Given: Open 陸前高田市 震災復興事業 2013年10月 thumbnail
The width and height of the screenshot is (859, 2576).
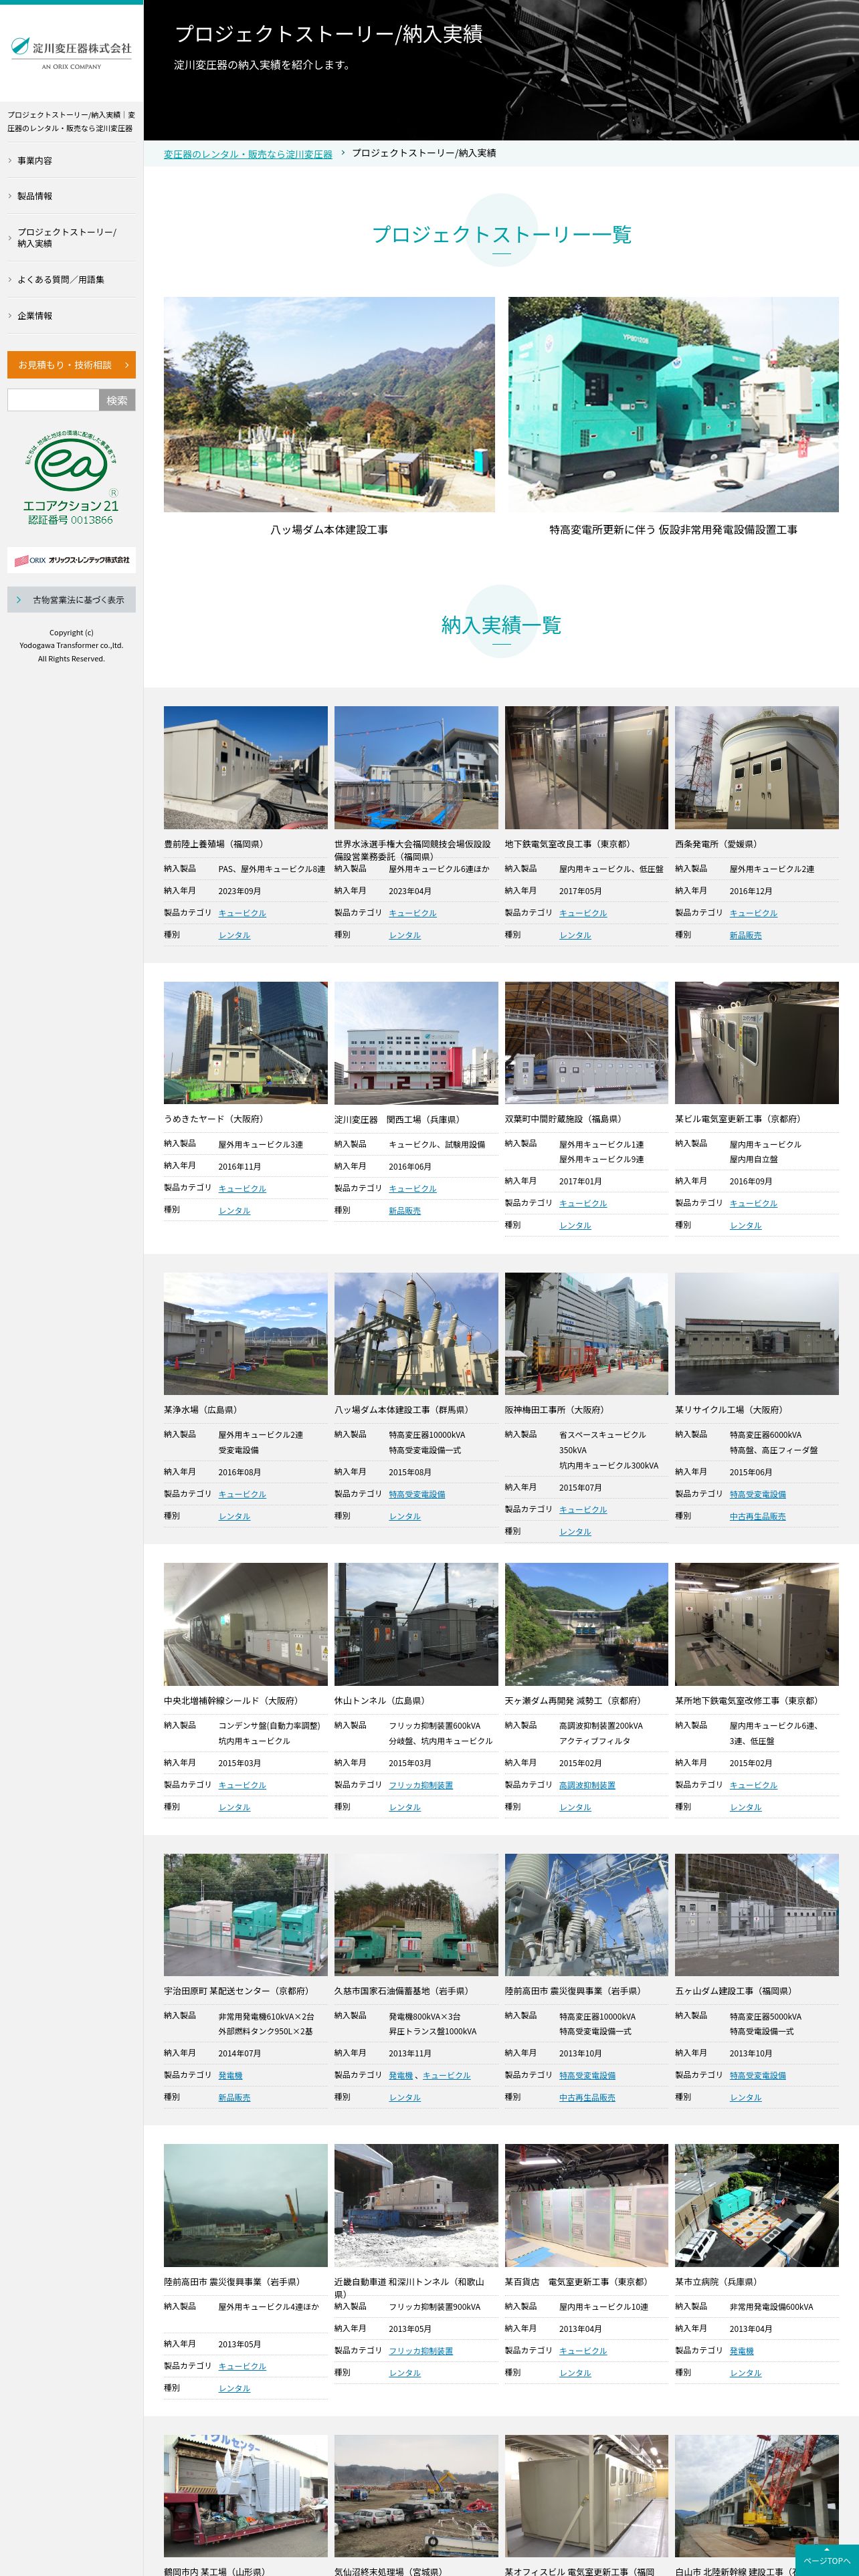Looking at the screenshot, I should pyautogui.click(x=586, y=1914).
